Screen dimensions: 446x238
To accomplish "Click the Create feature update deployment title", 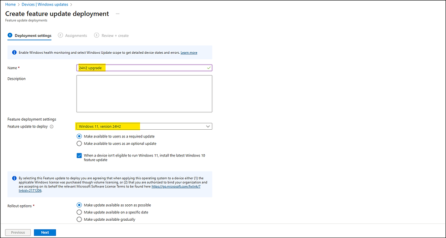I will tap(57, 14).
